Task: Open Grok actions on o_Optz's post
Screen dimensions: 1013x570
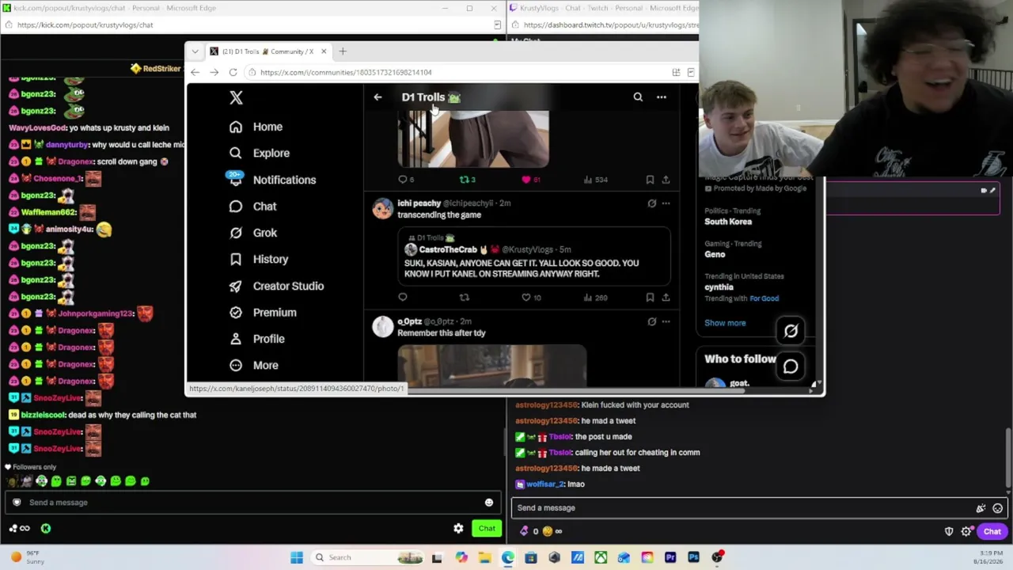Action: pos(651,321)
